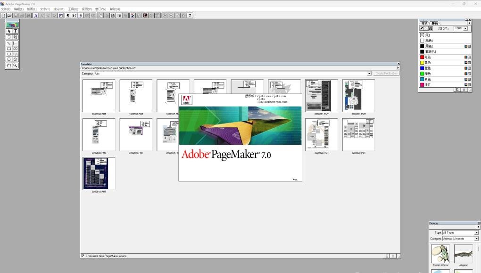Select the Constrained Line tool
The image size is (481, 273).
(16, 43)
